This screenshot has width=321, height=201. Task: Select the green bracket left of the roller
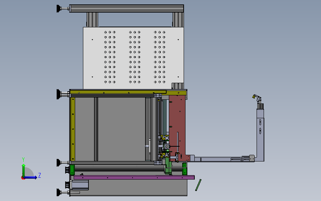[72, 170]
